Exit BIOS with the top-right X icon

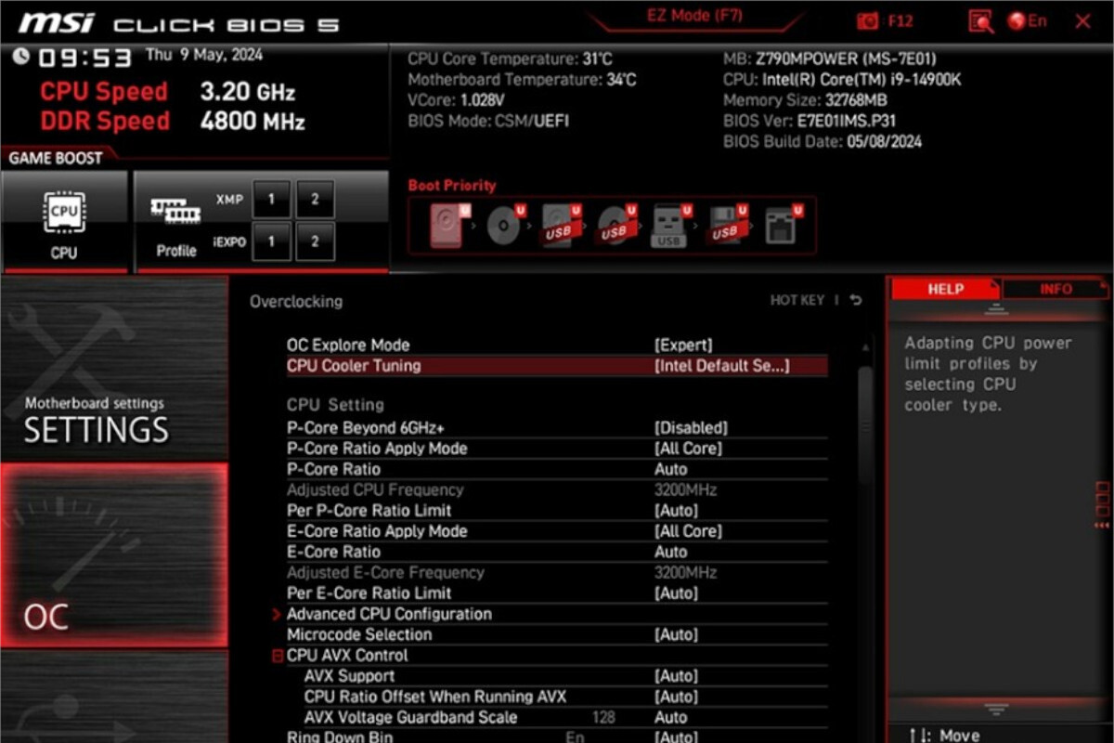point(1082,21)
